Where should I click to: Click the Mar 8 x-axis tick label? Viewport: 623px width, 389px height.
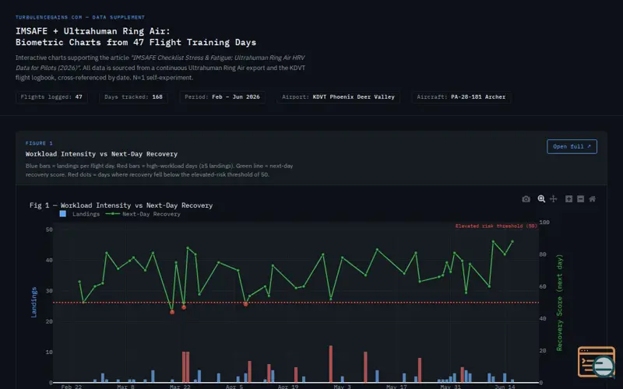point(125,386)
